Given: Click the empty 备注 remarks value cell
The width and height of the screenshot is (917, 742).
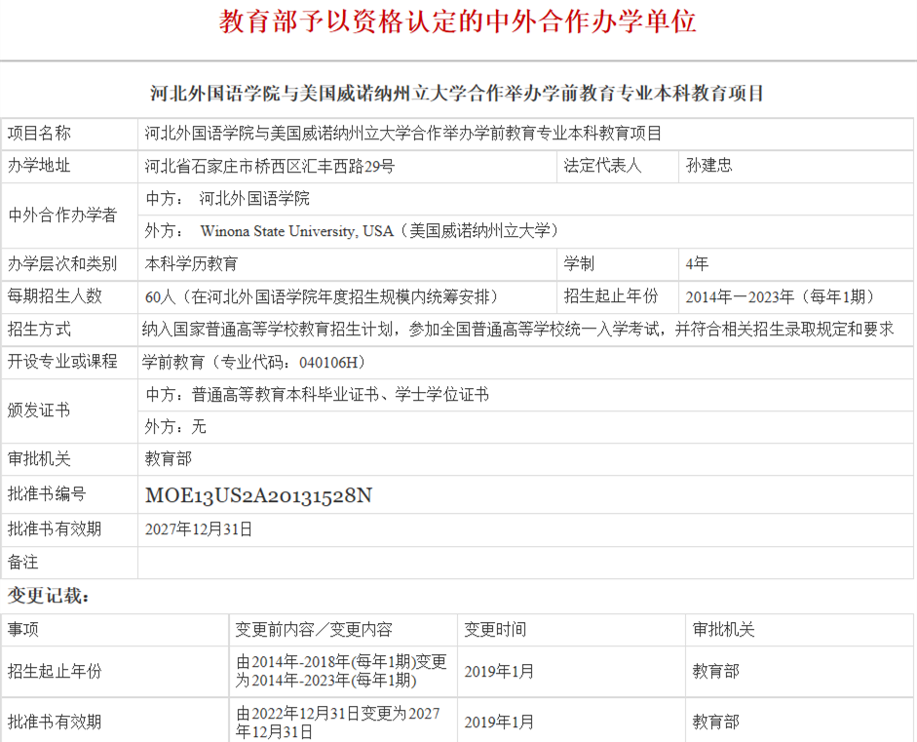Looking at the screenshot, I should point(526,563).
